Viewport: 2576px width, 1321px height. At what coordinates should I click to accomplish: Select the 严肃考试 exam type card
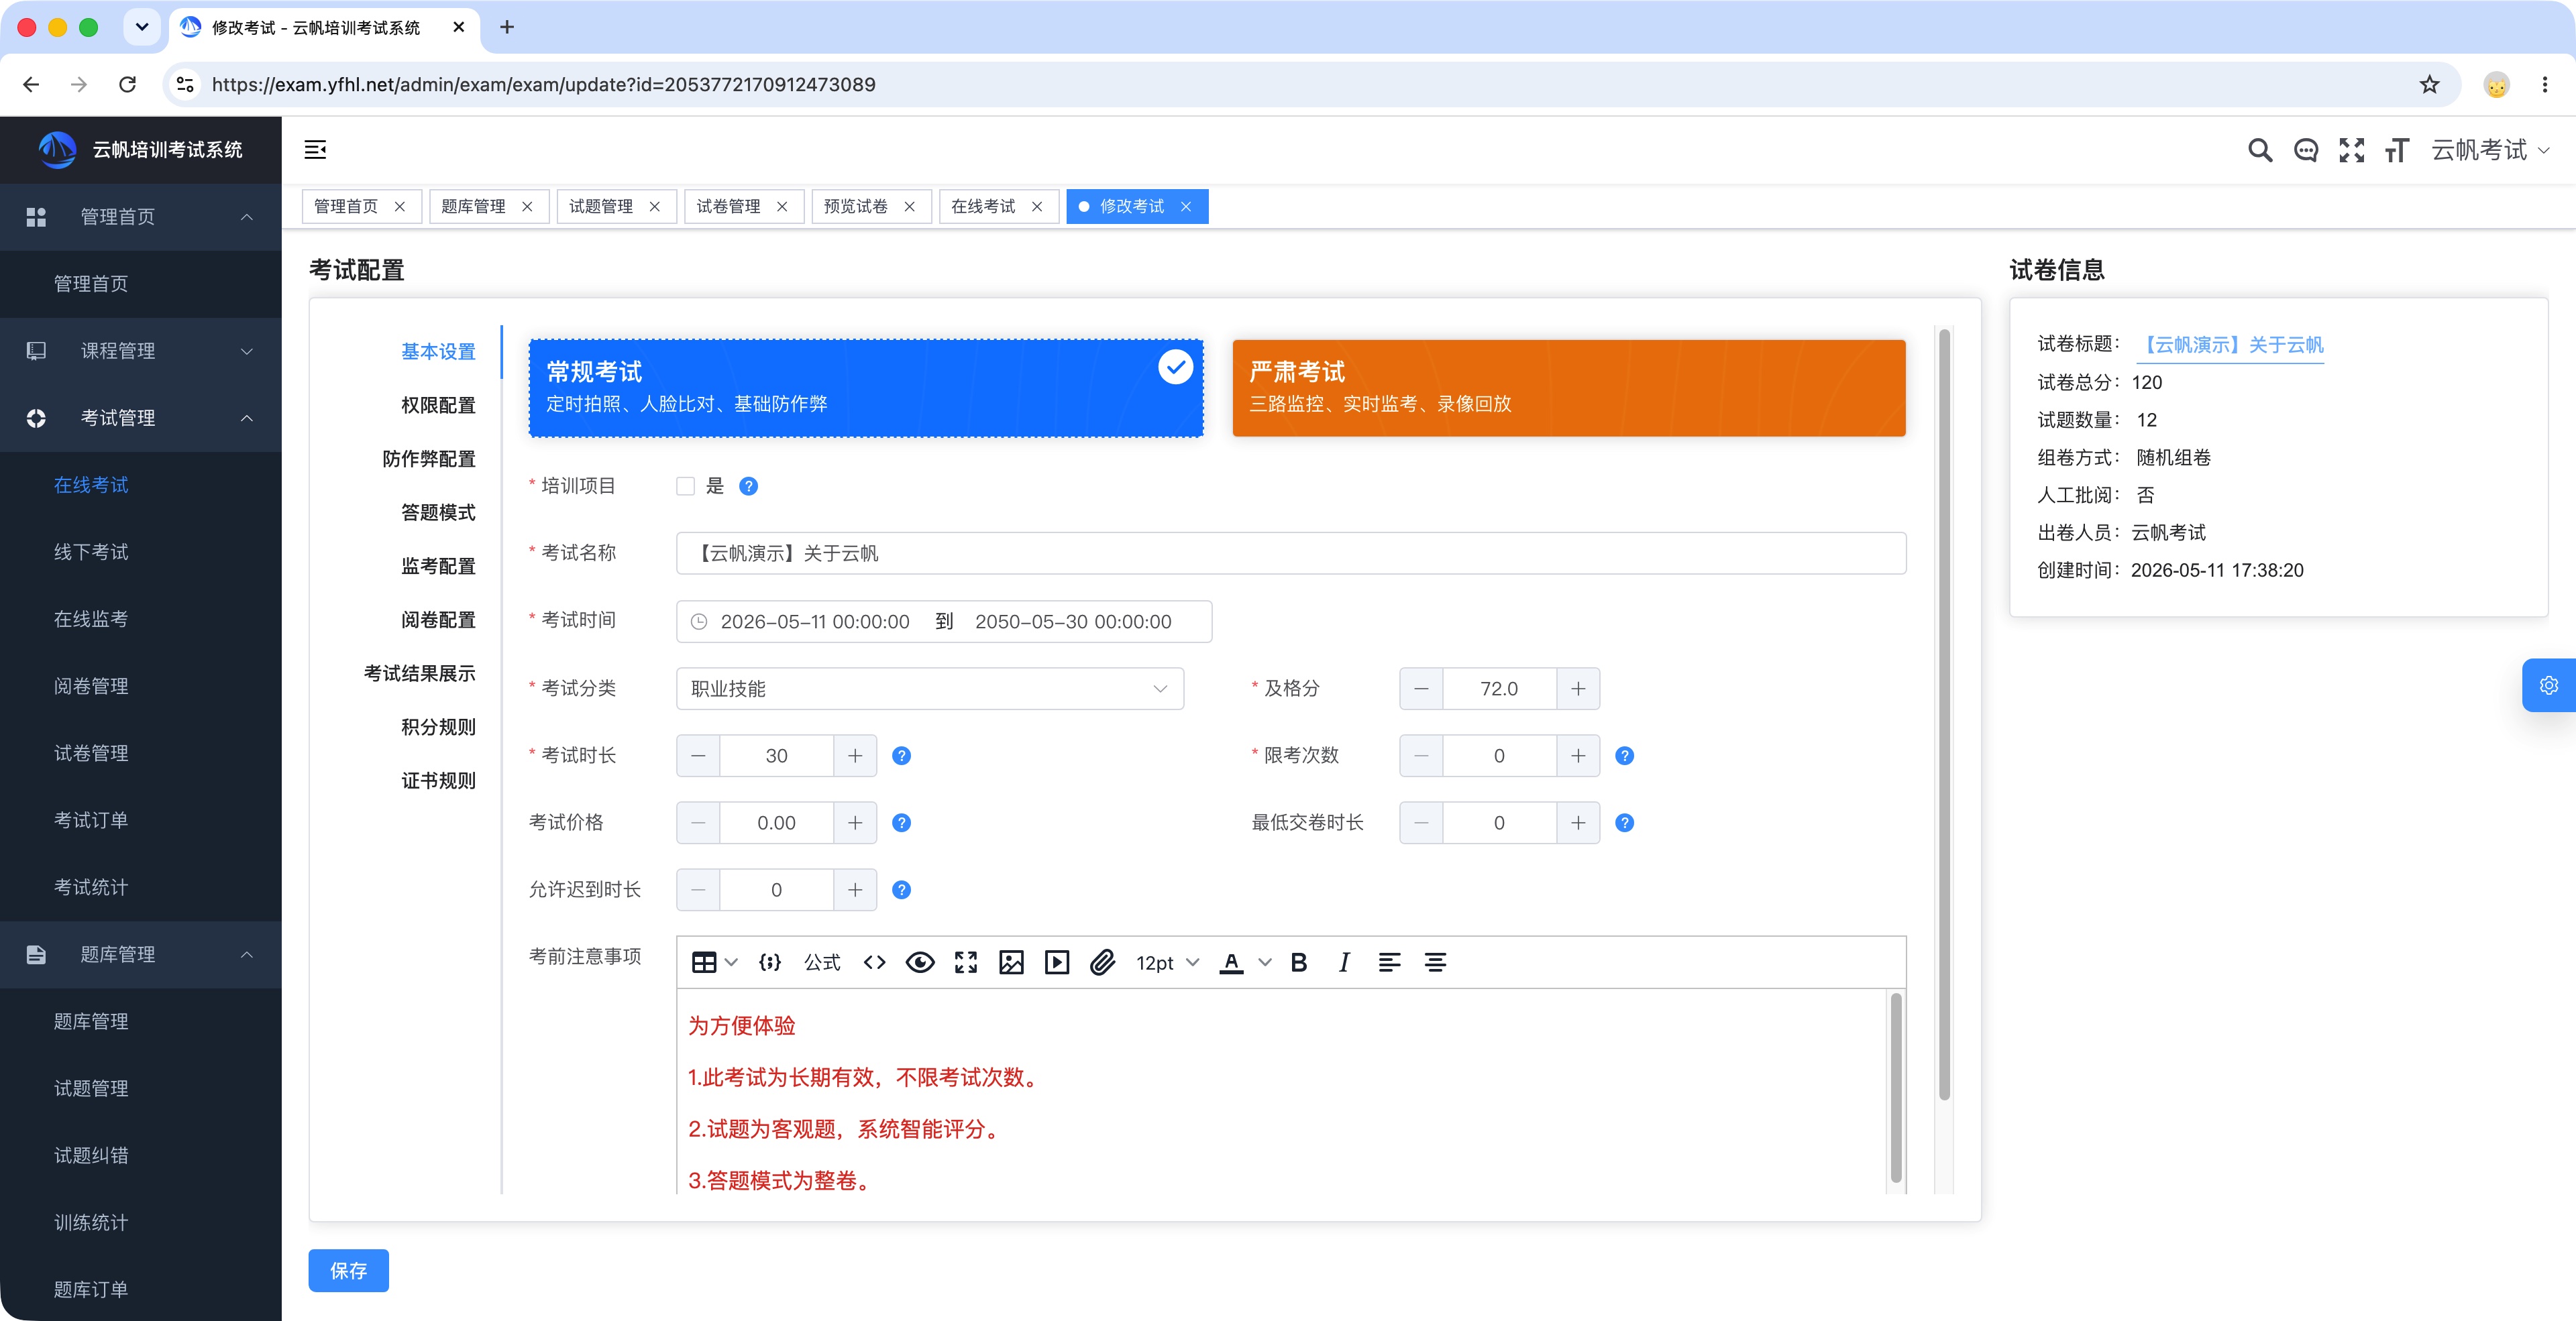coord(1569,388)
